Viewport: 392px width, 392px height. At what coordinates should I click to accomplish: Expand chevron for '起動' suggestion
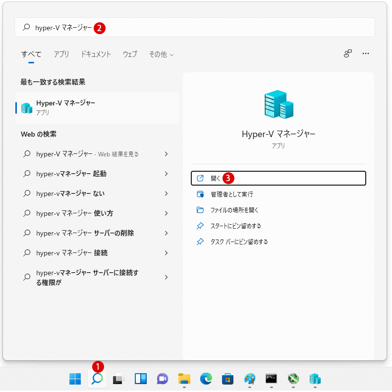coord(166,174)
